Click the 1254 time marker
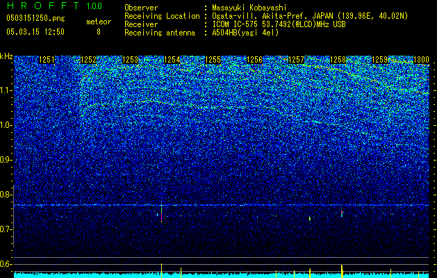 pyautogui.click(x=172, y=60)
